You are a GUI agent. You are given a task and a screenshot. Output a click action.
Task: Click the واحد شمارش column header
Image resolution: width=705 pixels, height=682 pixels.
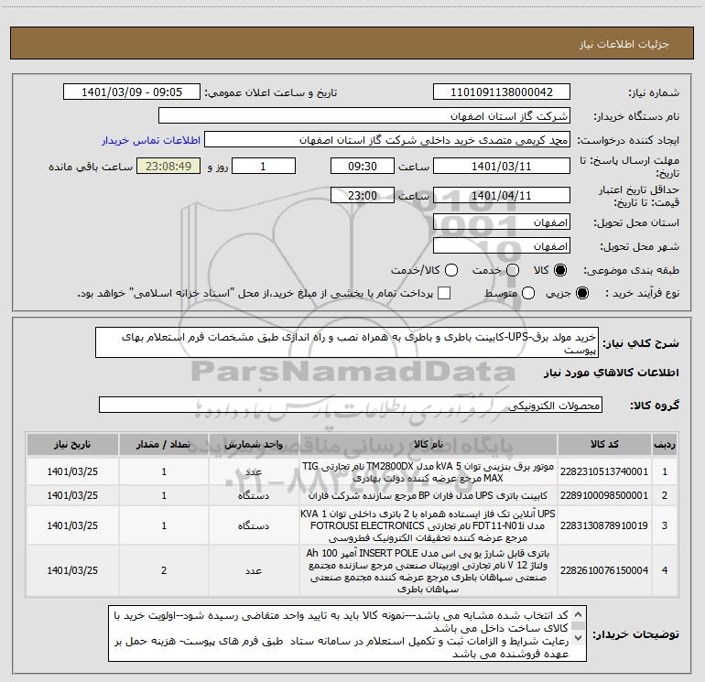[x=254, y=444]
